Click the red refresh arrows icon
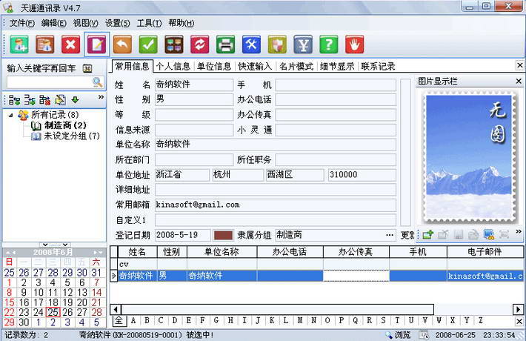526x341 pixels. click(199, 44)
